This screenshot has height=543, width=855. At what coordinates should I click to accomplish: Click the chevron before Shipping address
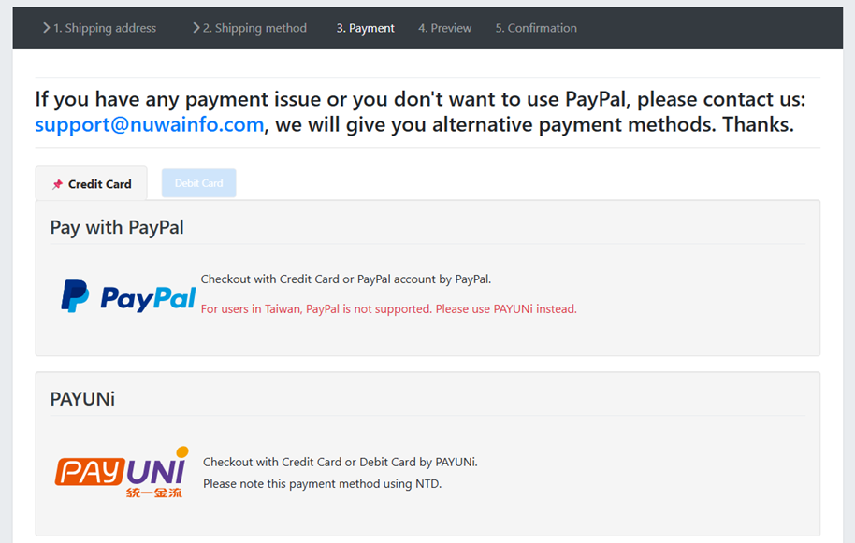pos(47,28)
